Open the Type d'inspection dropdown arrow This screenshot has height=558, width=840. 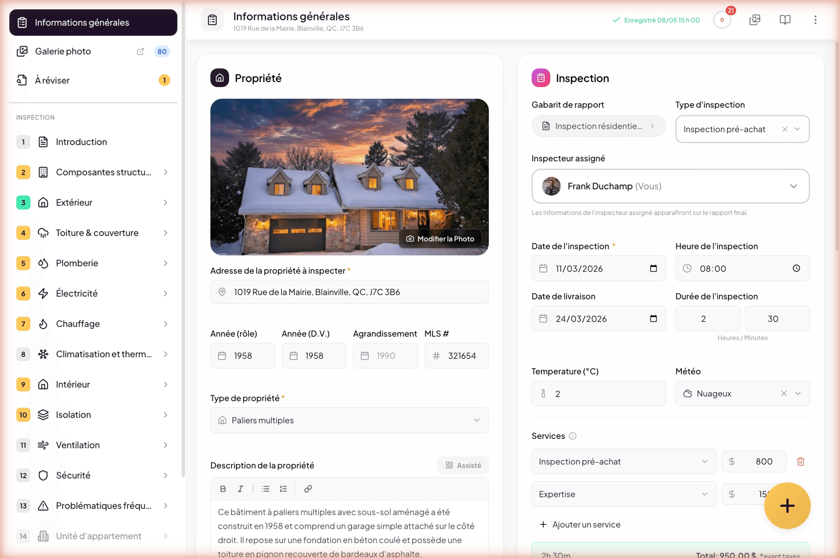coord(797,129)
